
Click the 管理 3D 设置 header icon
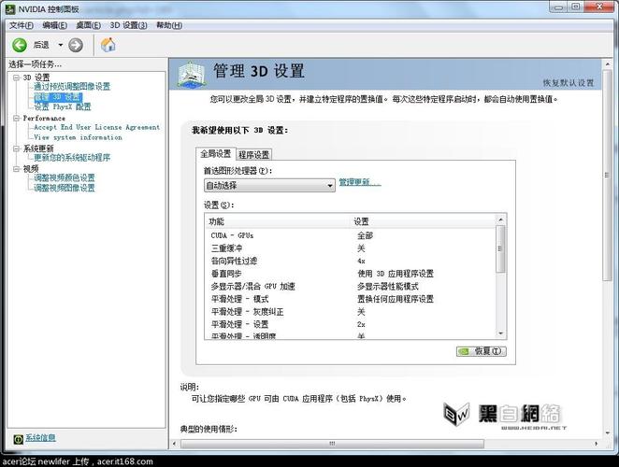coord(191,75)
